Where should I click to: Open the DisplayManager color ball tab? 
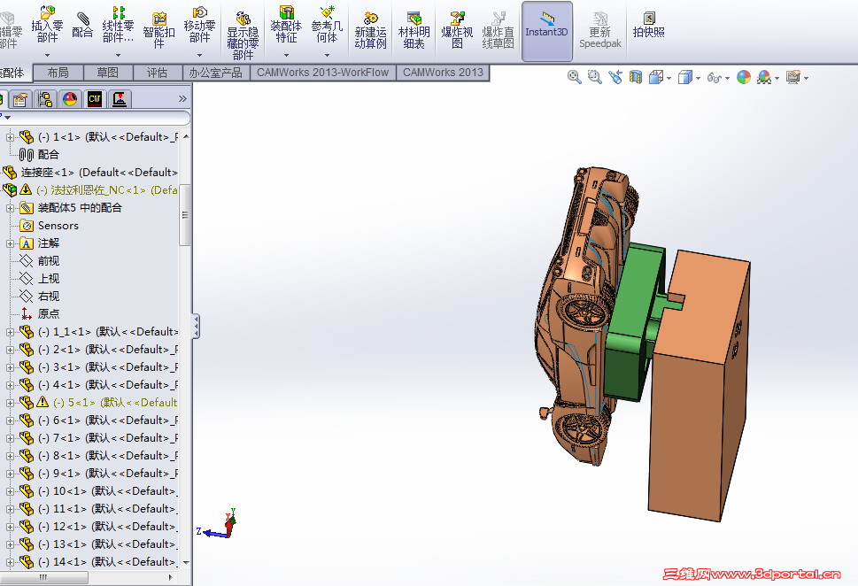point(70,99)
